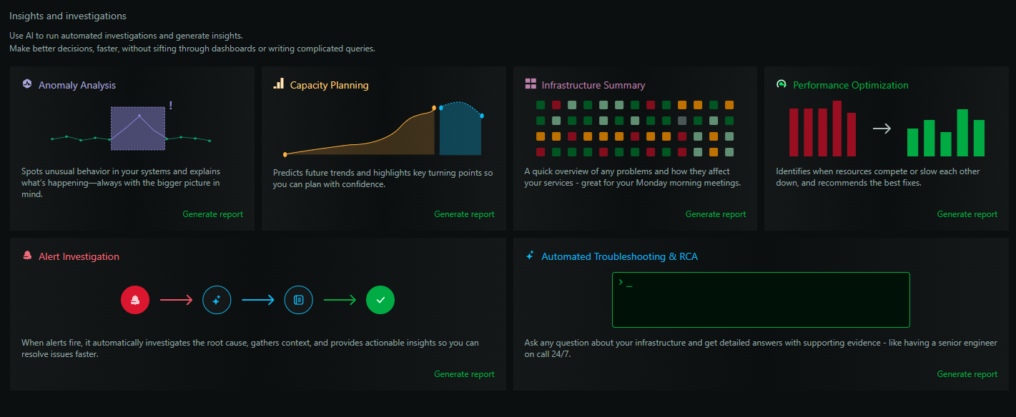The width and height of the screenshot is (1016, 417).
Task: Click the document step icon in the workflow
Action: click(298, 300)
